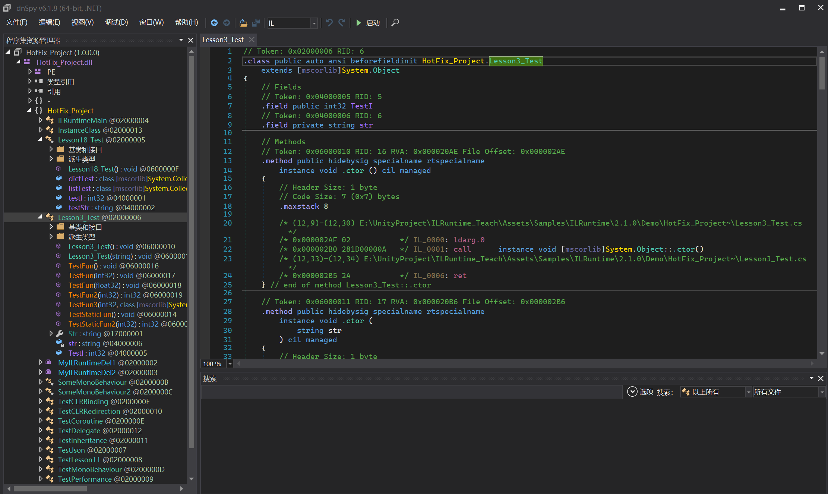Open a file using the folder icon
The height and width of the screenshot is (494, 828).
[x=243, y=23]
